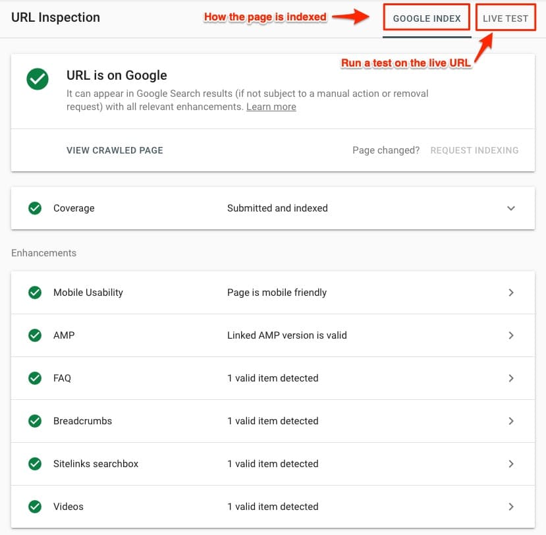The height and width of the screenshot is (535, 546).
Task: Open Breadcrumbs details chevron
Action: pos(511,421)
